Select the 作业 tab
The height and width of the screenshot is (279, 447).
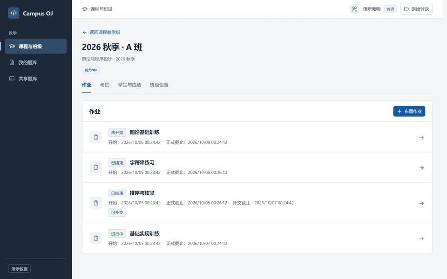tap(87, 85)
